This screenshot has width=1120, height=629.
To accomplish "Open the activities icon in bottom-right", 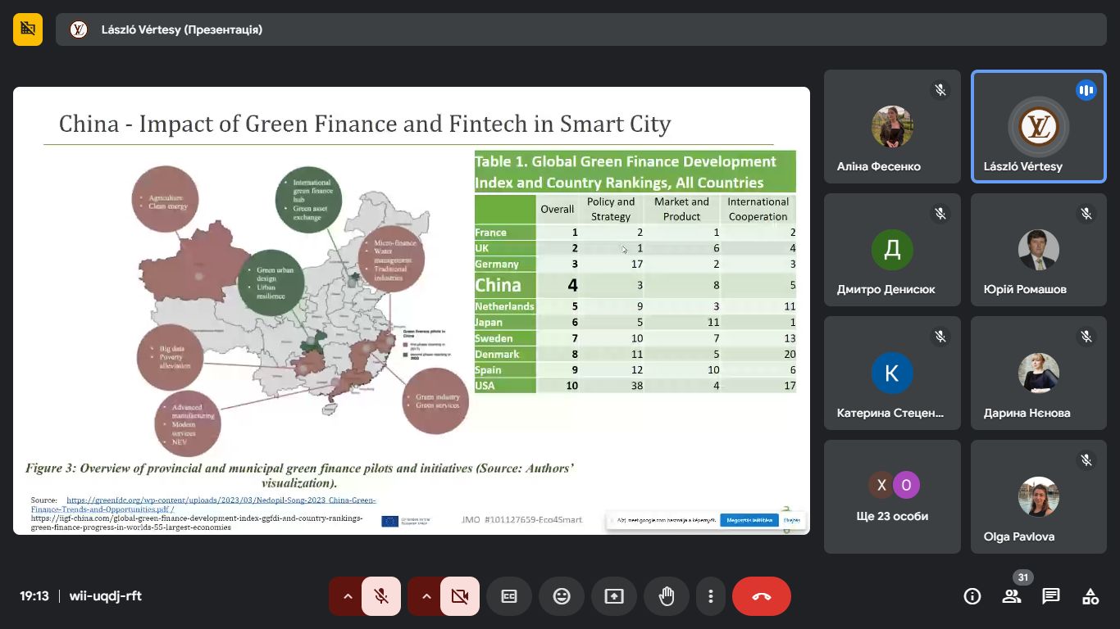I will pos(1090,596).
